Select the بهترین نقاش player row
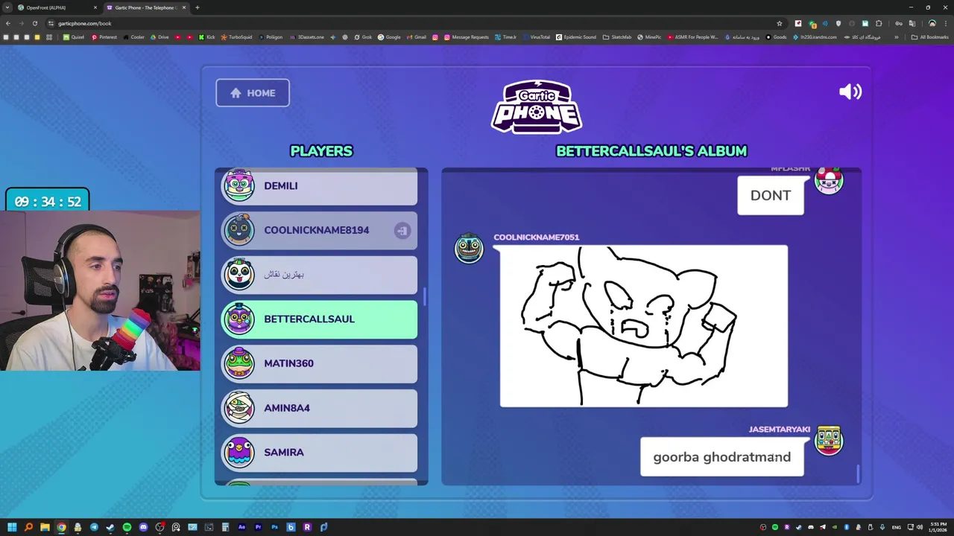This screenshot has width=954, height=536. tap(320, 275)
